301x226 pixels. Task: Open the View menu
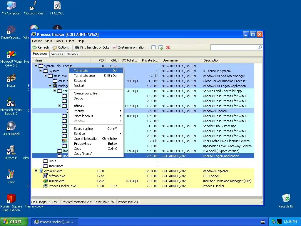pos(49,41)
